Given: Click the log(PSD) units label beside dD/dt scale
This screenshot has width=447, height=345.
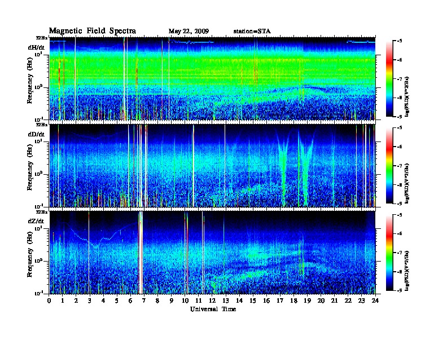Looking at the screenshot, I should click(407, 183).
